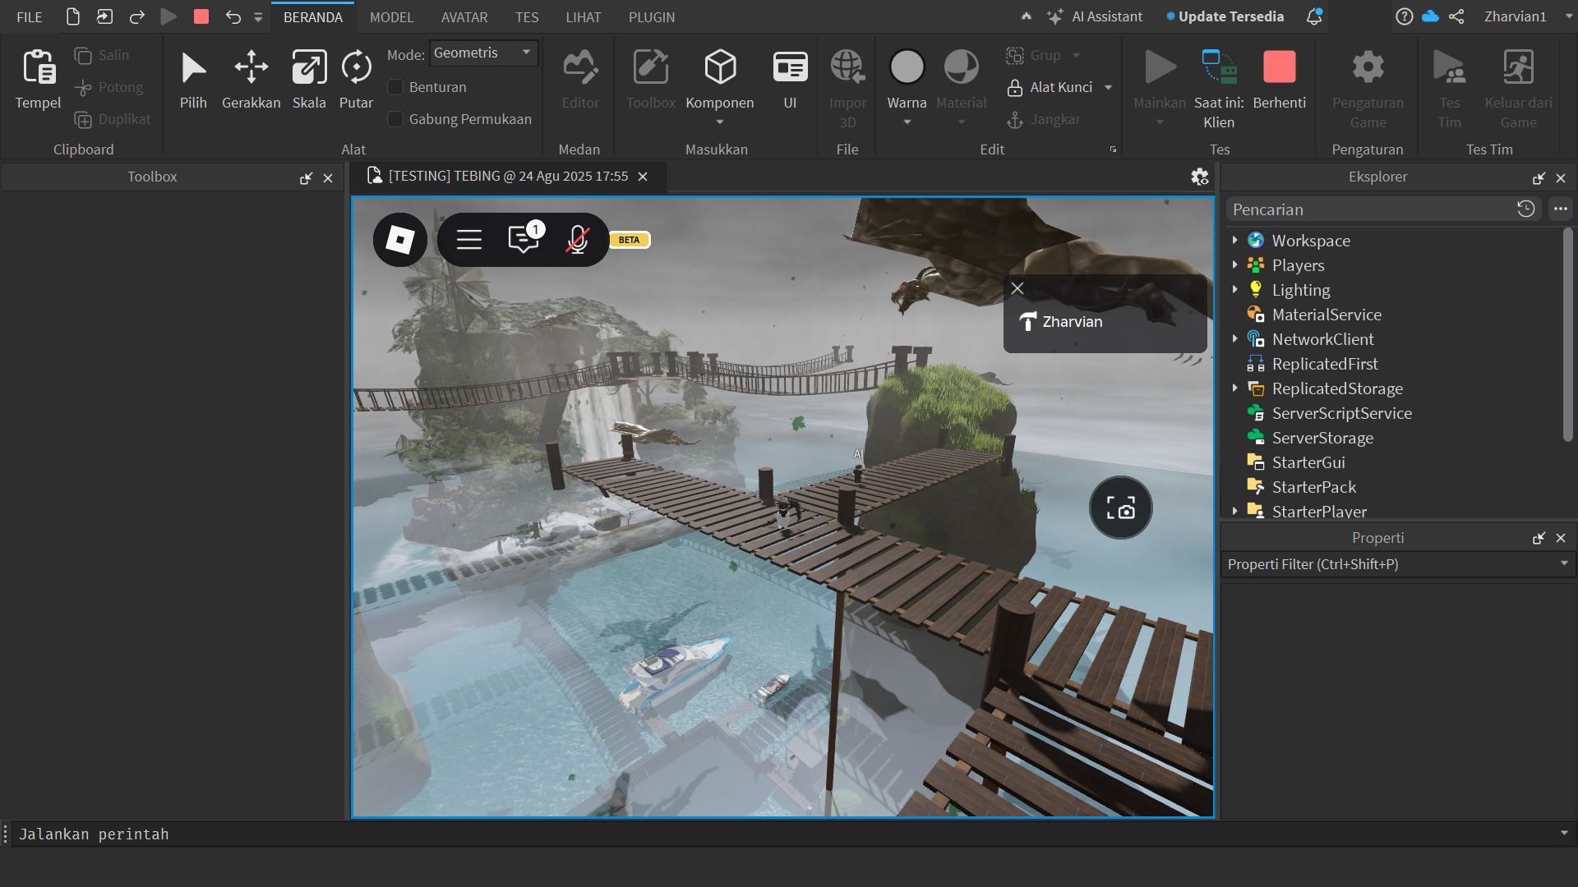Enable the Benturan checkbox
The width and height of the screenshot is (1578, 887).
click(395, 87)
